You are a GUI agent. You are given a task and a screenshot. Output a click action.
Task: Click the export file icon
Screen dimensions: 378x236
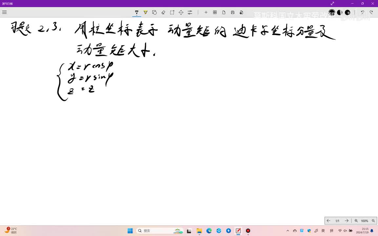tap(241, 12)
